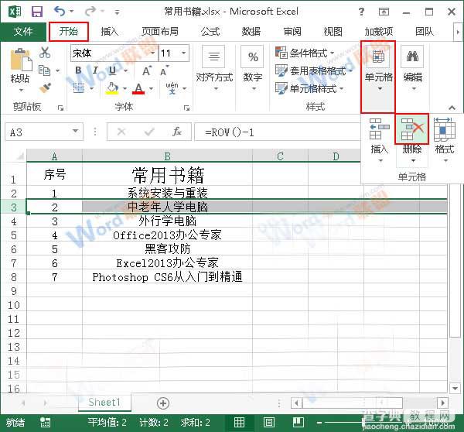Increase font size with the larger A

tap(147, 71)
